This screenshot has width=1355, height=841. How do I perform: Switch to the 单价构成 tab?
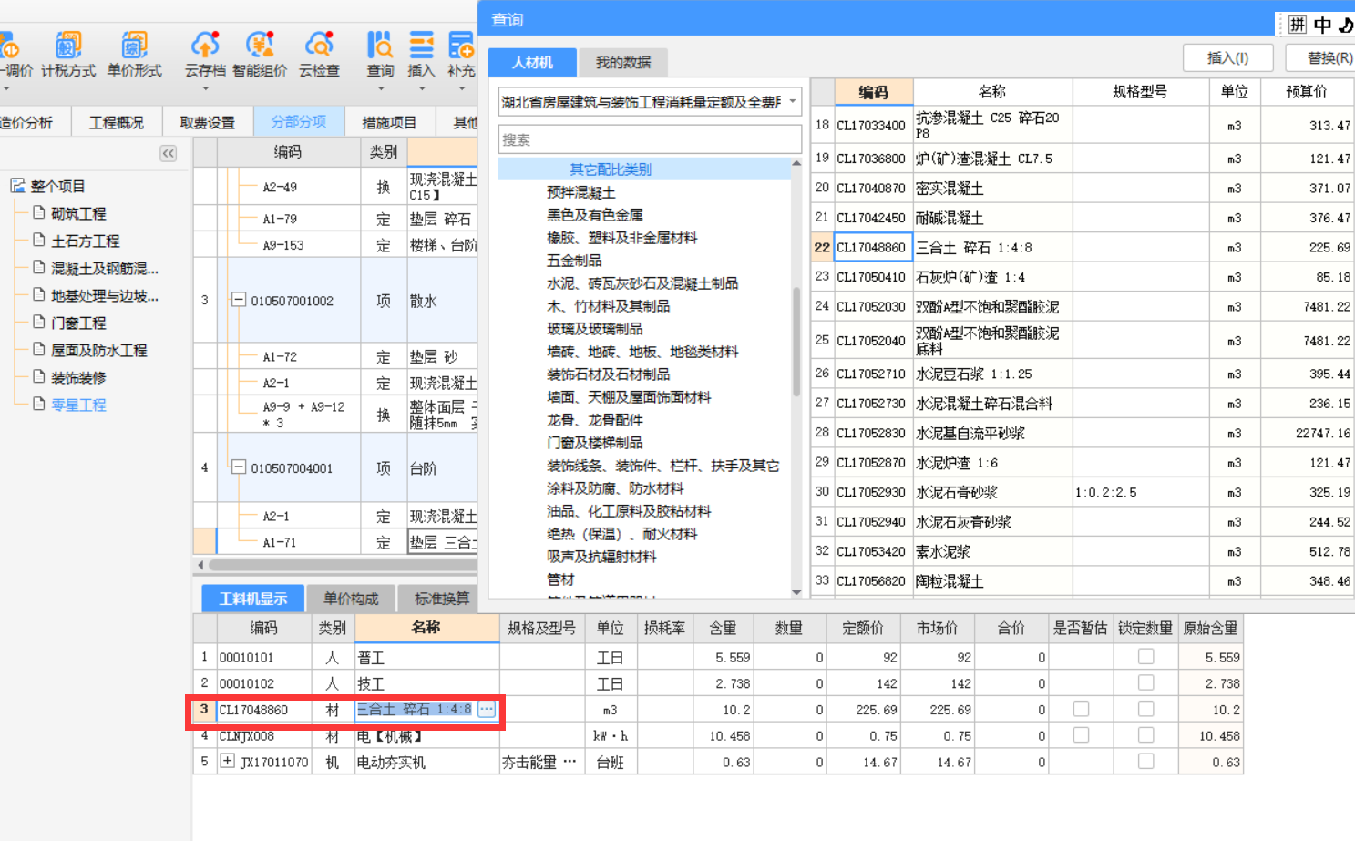coord(351,598)
